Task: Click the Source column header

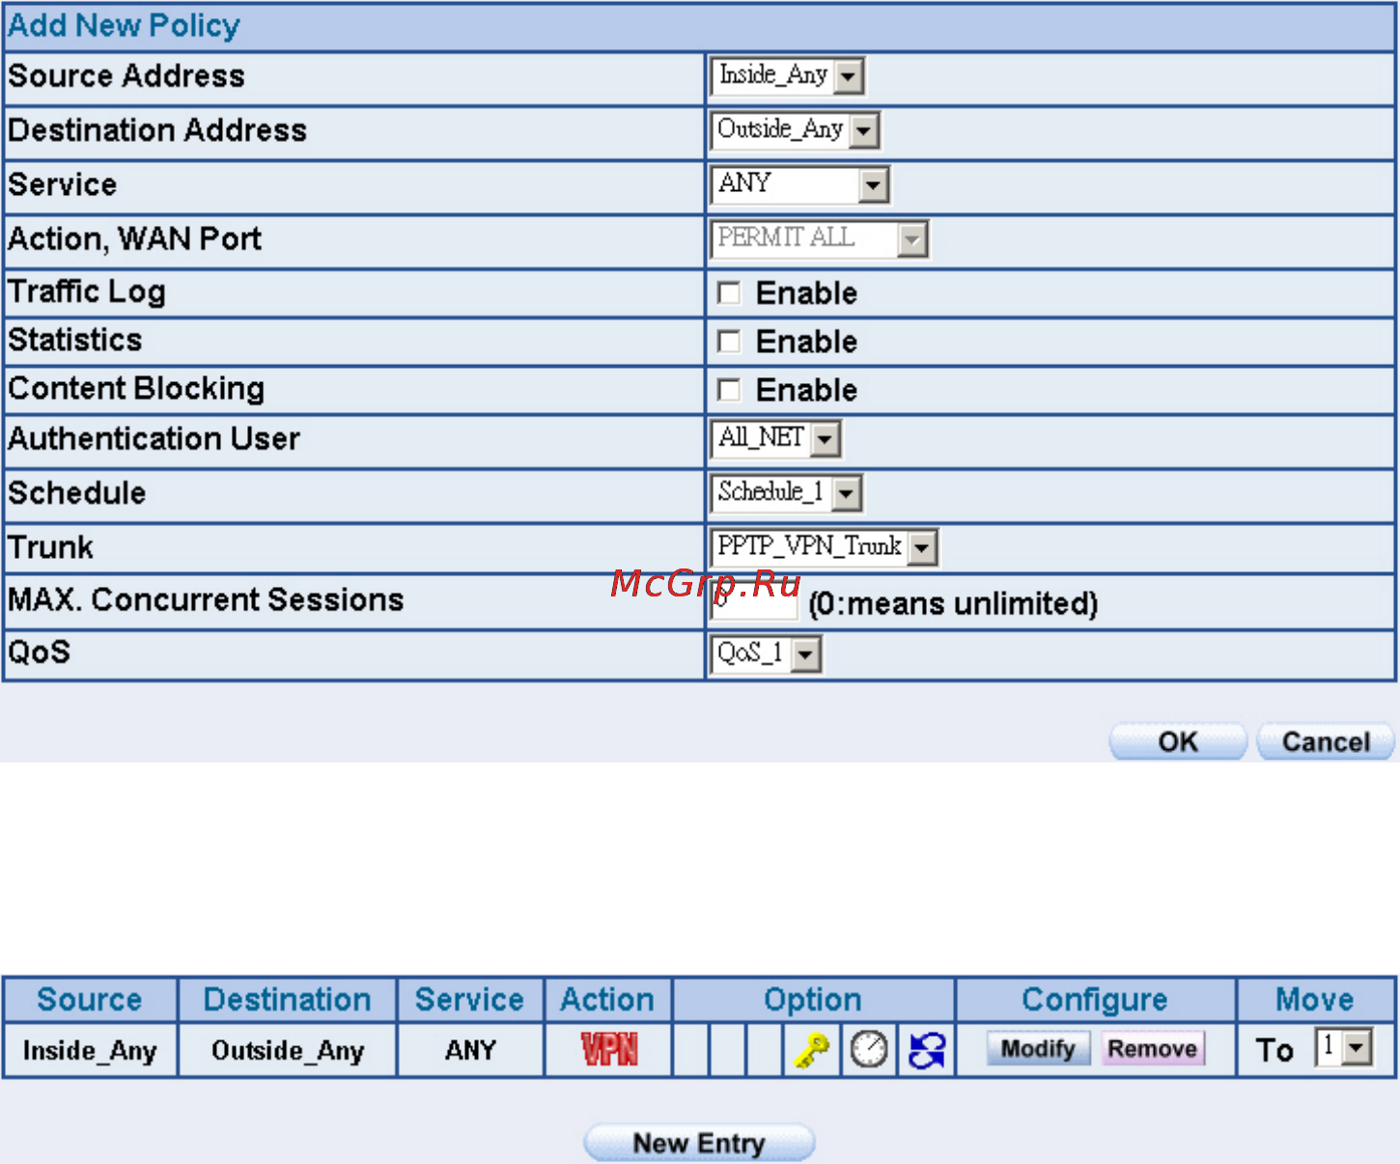Action: coord(90,1000)
